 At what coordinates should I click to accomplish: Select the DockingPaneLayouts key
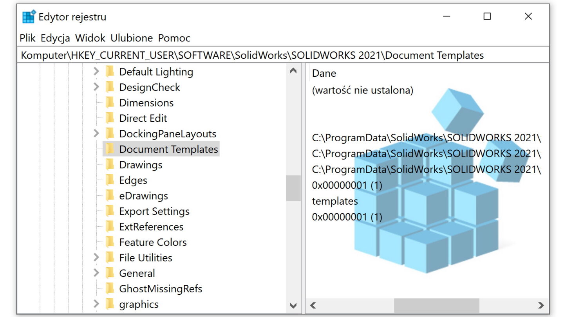coord(168,133)
